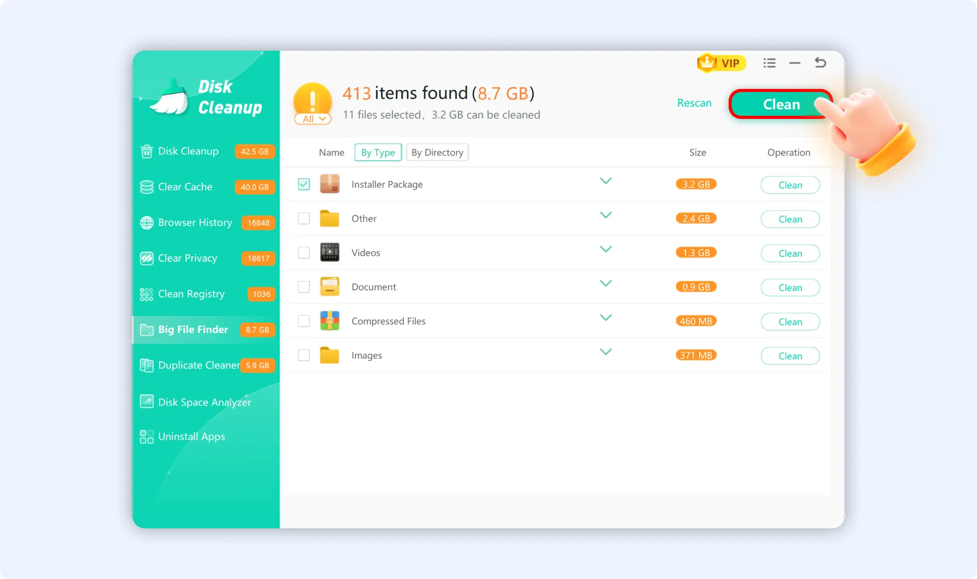Screen dimensions: 977x579
Task: Click the Rescan link
Action: click(x=694, y=103)
